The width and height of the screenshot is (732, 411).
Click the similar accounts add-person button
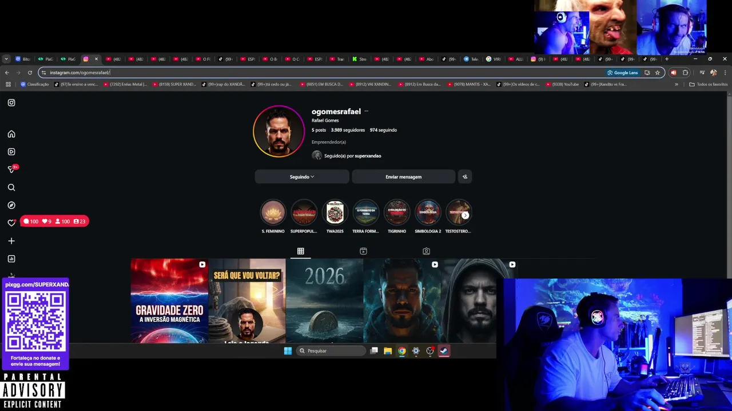pyautogui.click(x=465, y=177)
